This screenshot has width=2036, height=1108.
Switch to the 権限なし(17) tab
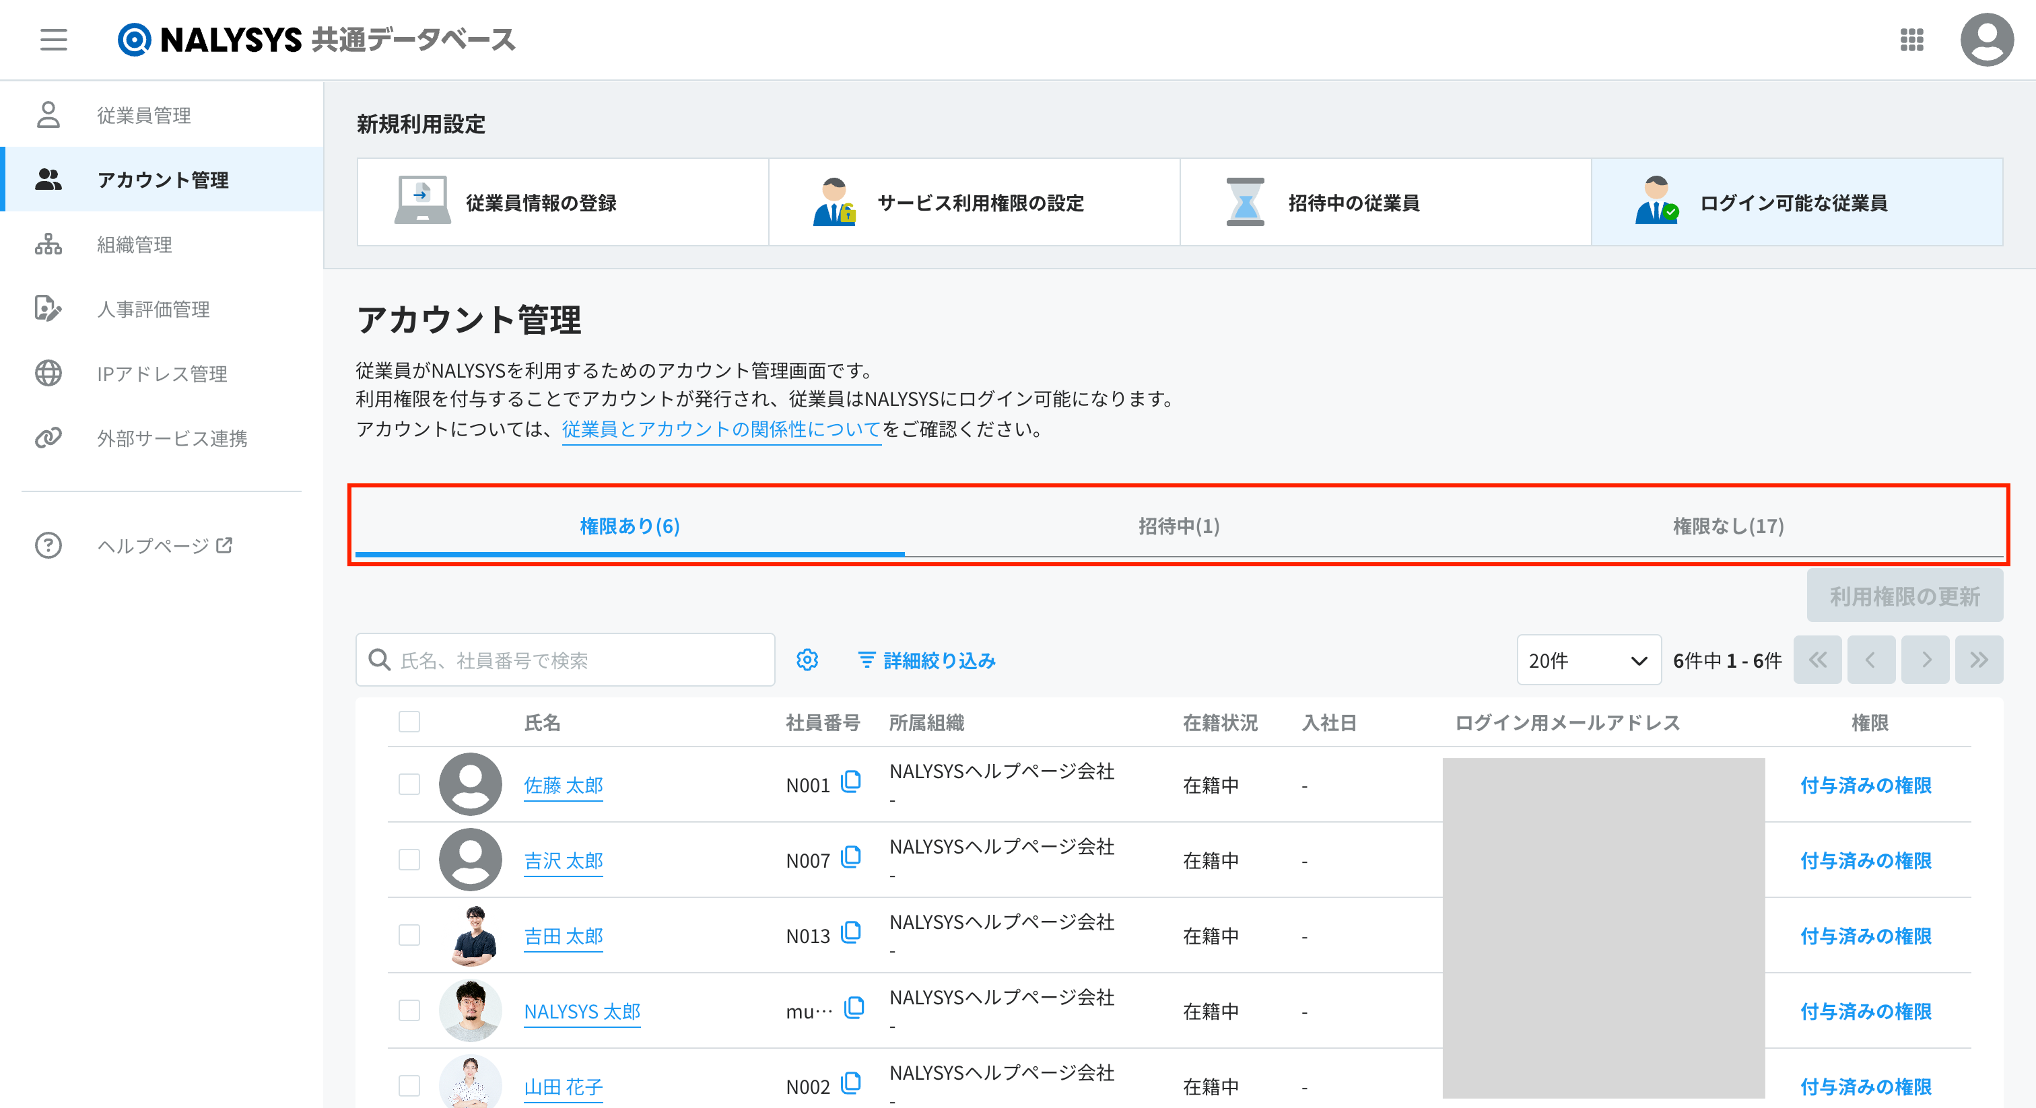[x=1728, y=526]
